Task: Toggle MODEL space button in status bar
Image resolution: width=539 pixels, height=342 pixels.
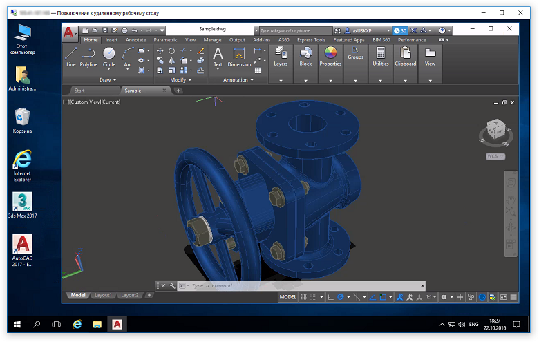Action: (288, 296)
